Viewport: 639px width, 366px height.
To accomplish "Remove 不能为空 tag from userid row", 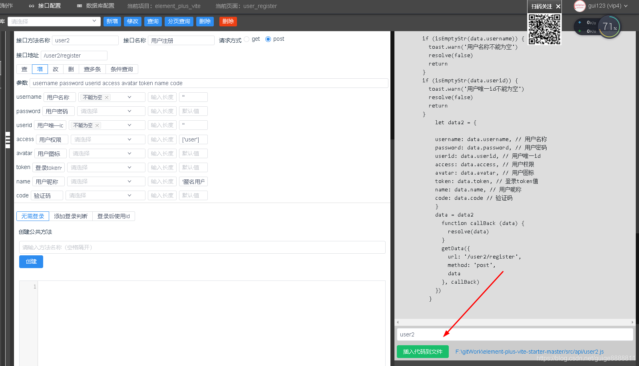I will 97,125.
